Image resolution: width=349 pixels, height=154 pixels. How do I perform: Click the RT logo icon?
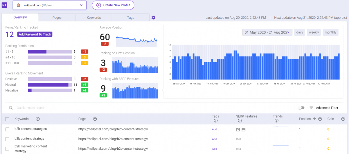[5, 5]
